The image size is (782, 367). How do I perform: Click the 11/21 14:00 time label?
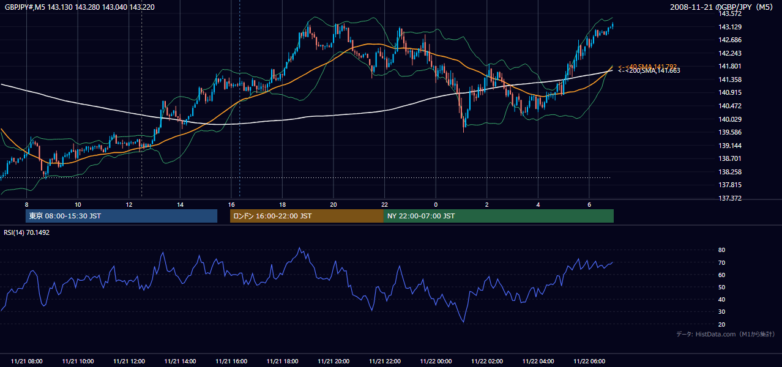(x=181, y=361)
